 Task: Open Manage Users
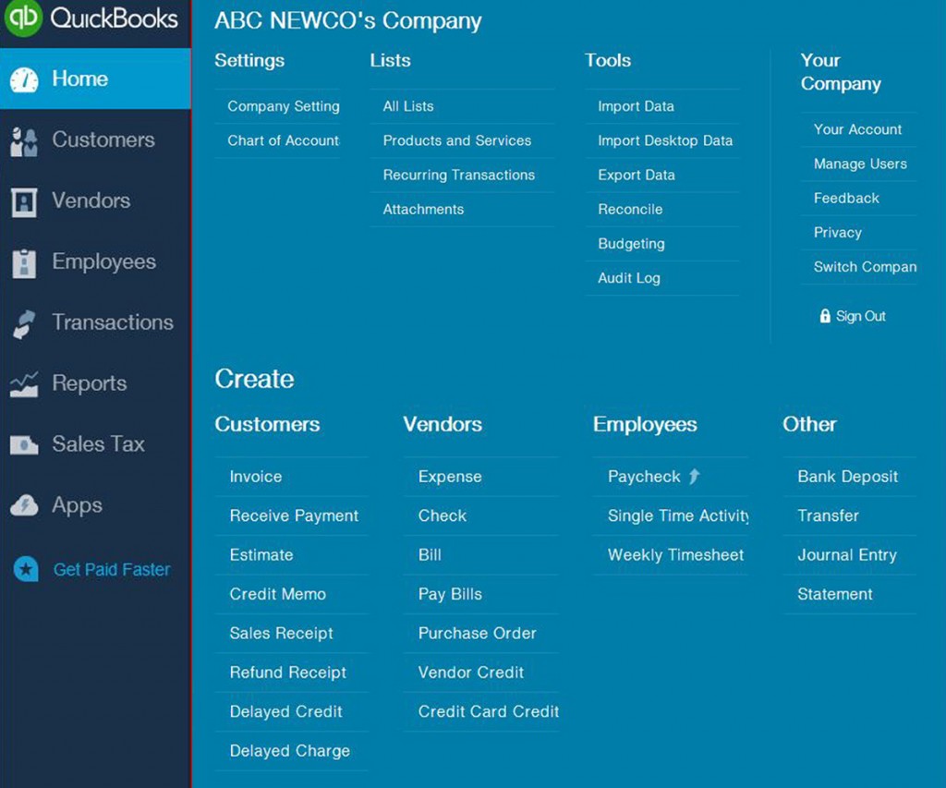(860, 164)
